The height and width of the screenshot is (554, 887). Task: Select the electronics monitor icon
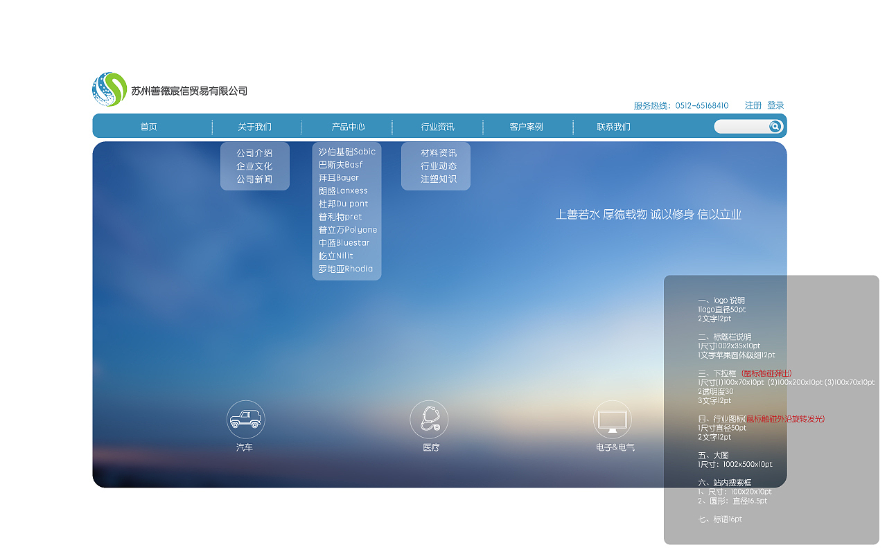click(x=613, y=419)
